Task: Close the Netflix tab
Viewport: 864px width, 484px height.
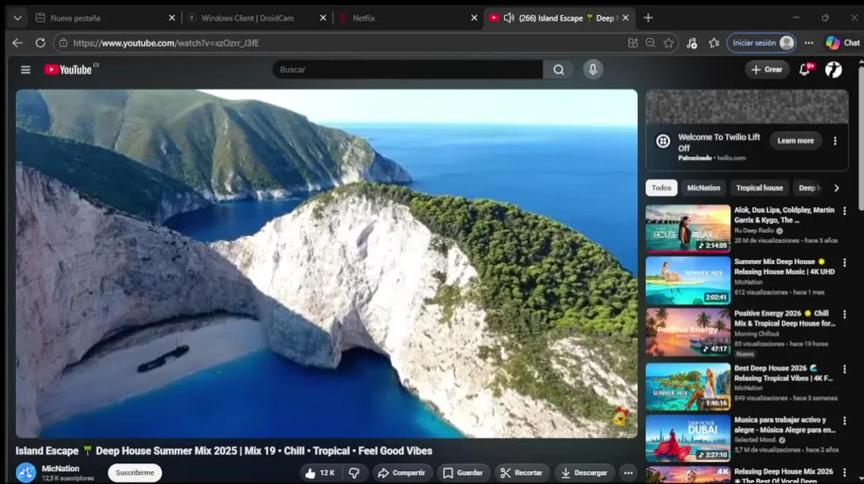Action: (474, 18)
